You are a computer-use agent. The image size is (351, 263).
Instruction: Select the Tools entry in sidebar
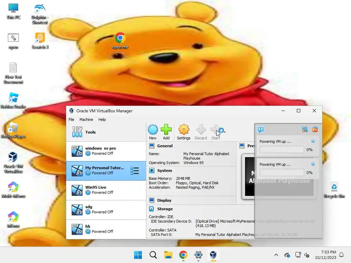coord(106,132)
